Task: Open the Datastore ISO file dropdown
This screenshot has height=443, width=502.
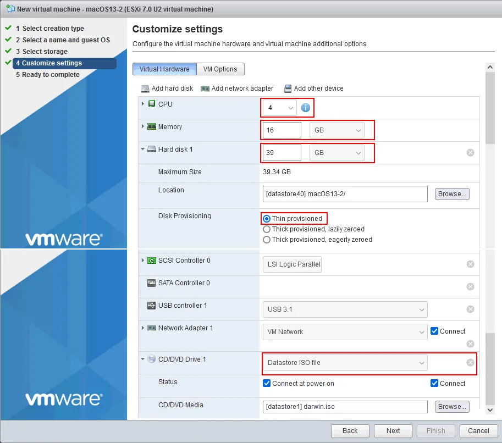Action: coord(345,363)
